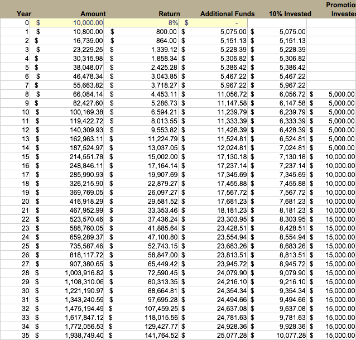The height and width of the screenshot is (340, 356).
Task: Select Additional Funds cell 23,303.95
Action: pyautogui.click(x=213, y=219)
